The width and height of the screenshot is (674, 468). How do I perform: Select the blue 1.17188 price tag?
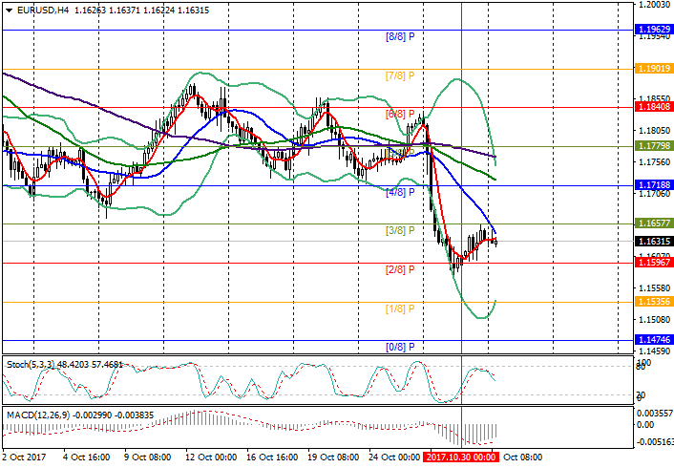[x=653, y=184]
